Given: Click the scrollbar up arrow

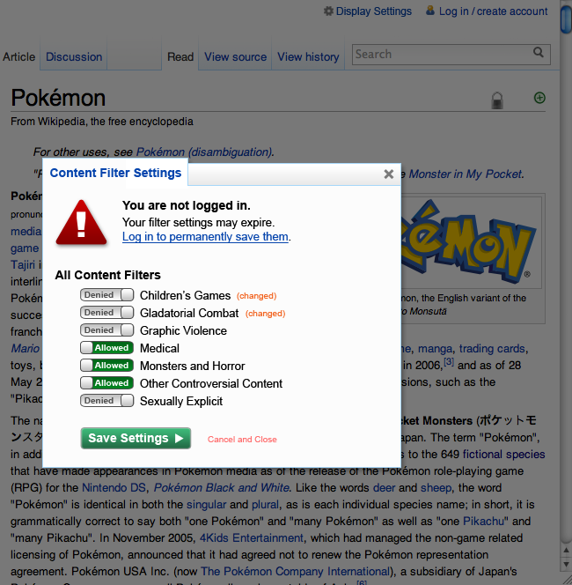Looking at the screenshot, I should [x=566, y=550].
